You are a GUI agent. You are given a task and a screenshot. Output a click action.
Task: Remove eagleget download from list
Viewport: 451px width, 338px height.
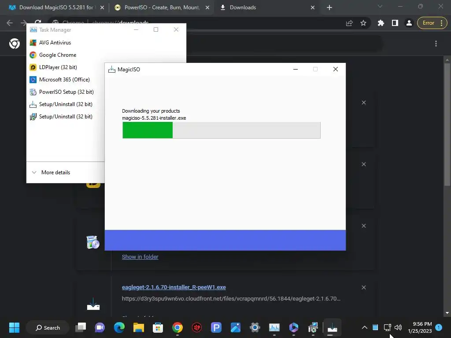(363, 287)
